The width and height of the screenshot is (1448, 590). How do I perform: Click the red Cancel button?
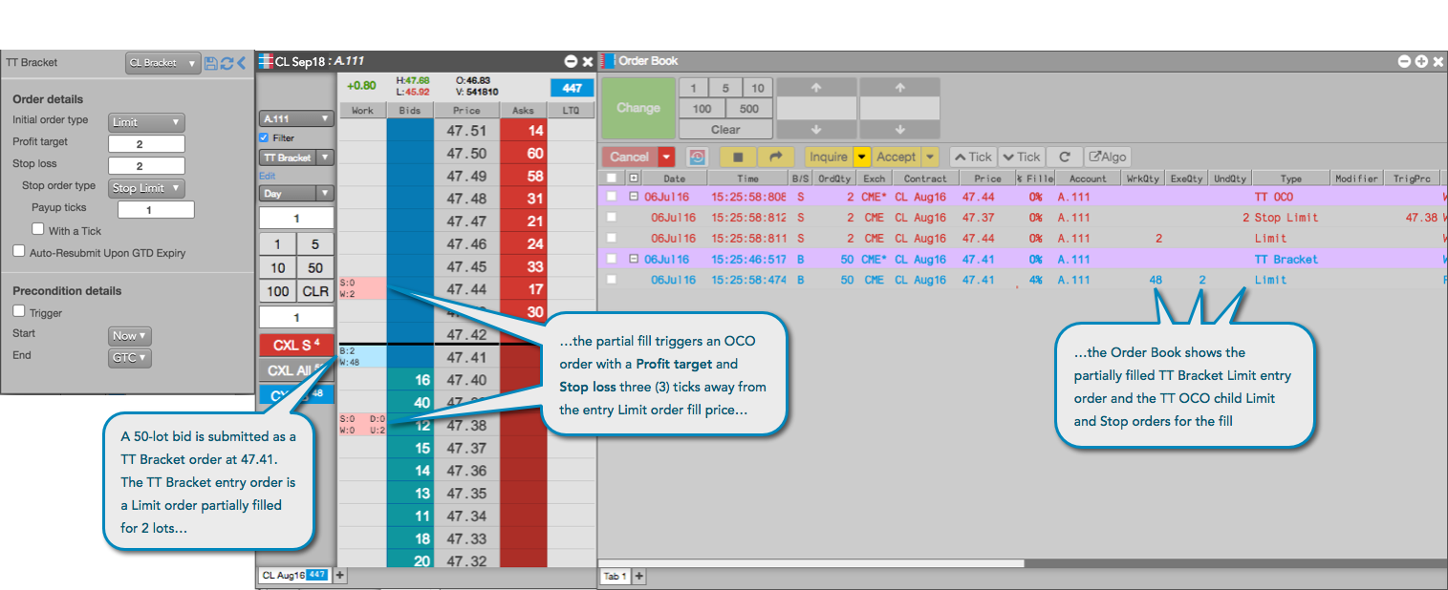click(x=630, y=157)
